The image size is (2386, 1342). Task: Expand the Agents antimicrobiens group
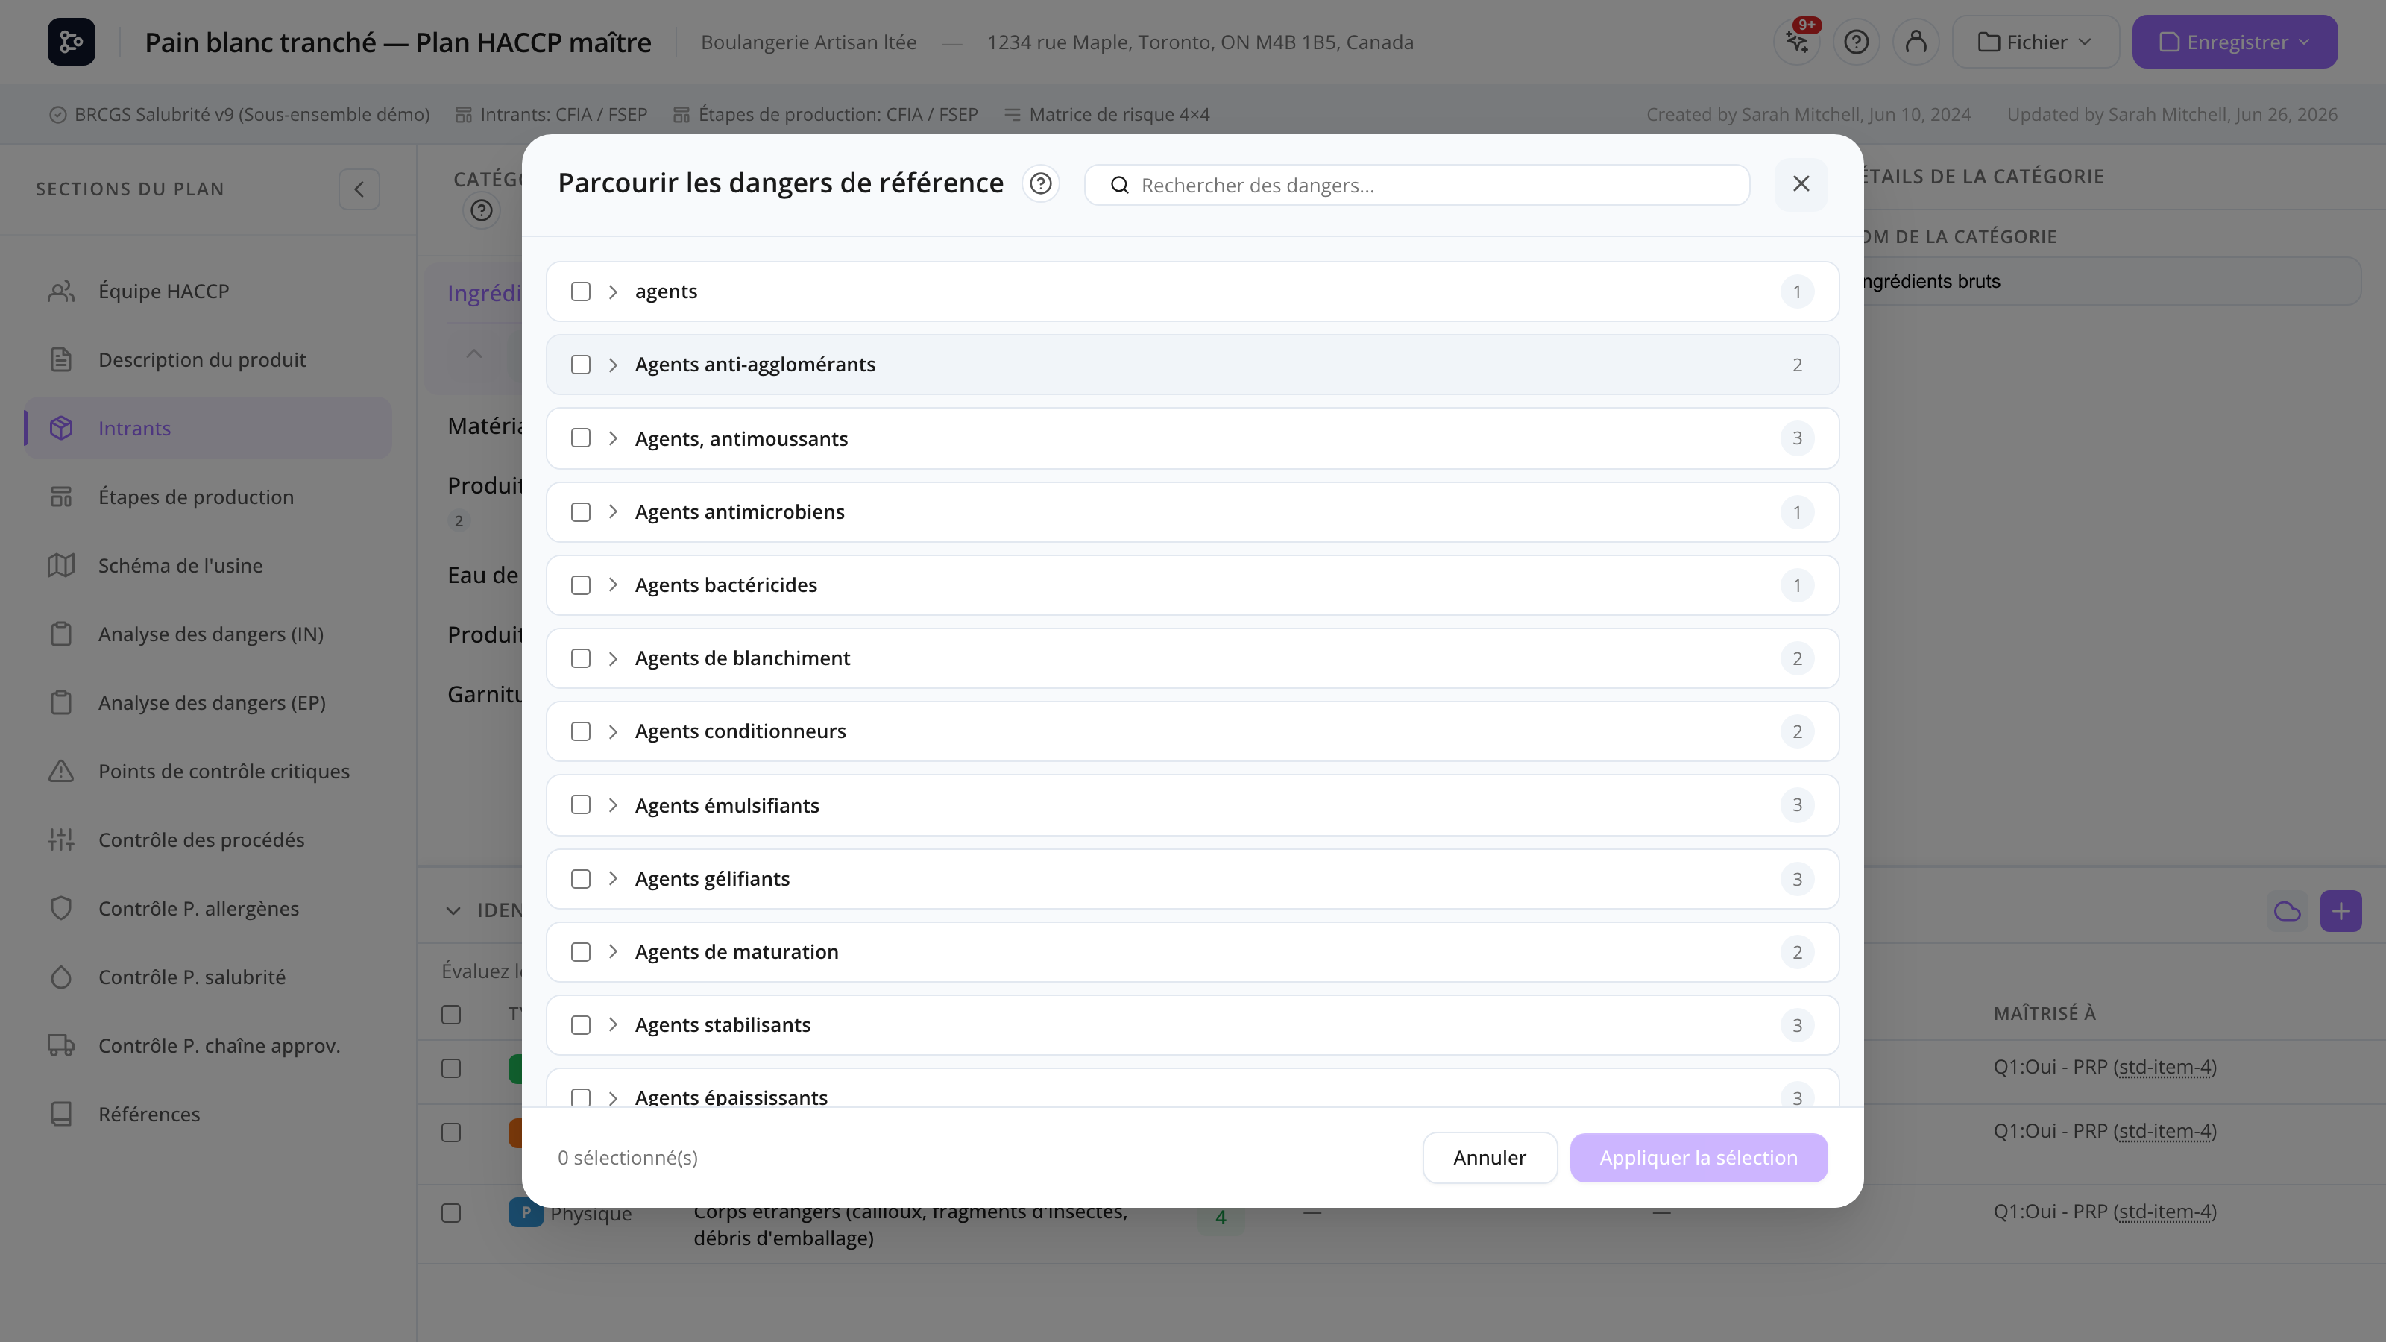[613, 512]
